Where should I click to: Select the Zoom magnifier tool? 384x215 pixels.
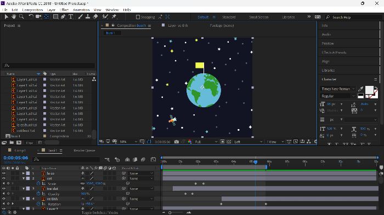point(21,16)
